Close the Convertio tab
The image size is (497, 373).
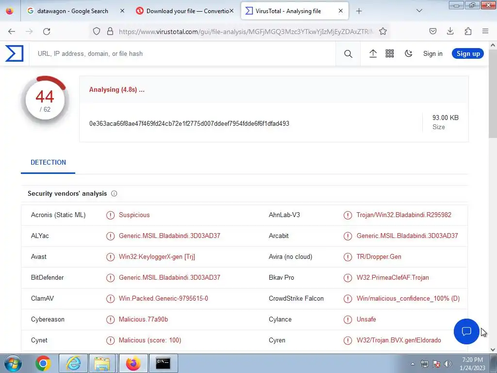click(x=232, y=11)
